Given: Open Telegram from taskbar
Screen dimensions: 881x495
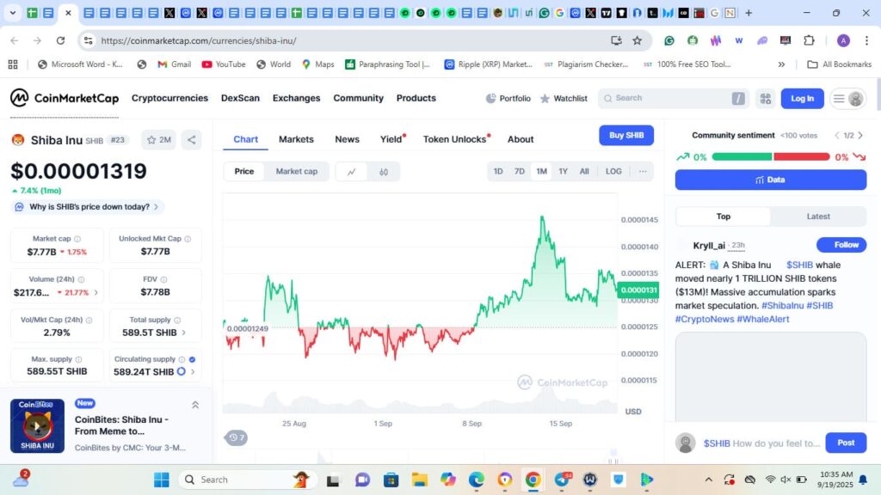Looking at the screenshot, I should (563, 480).
